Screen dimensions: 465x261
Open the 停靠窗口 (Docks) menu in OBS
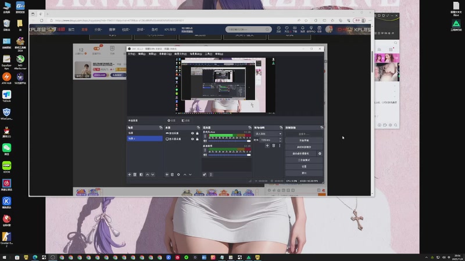click(x=165, y=54)
